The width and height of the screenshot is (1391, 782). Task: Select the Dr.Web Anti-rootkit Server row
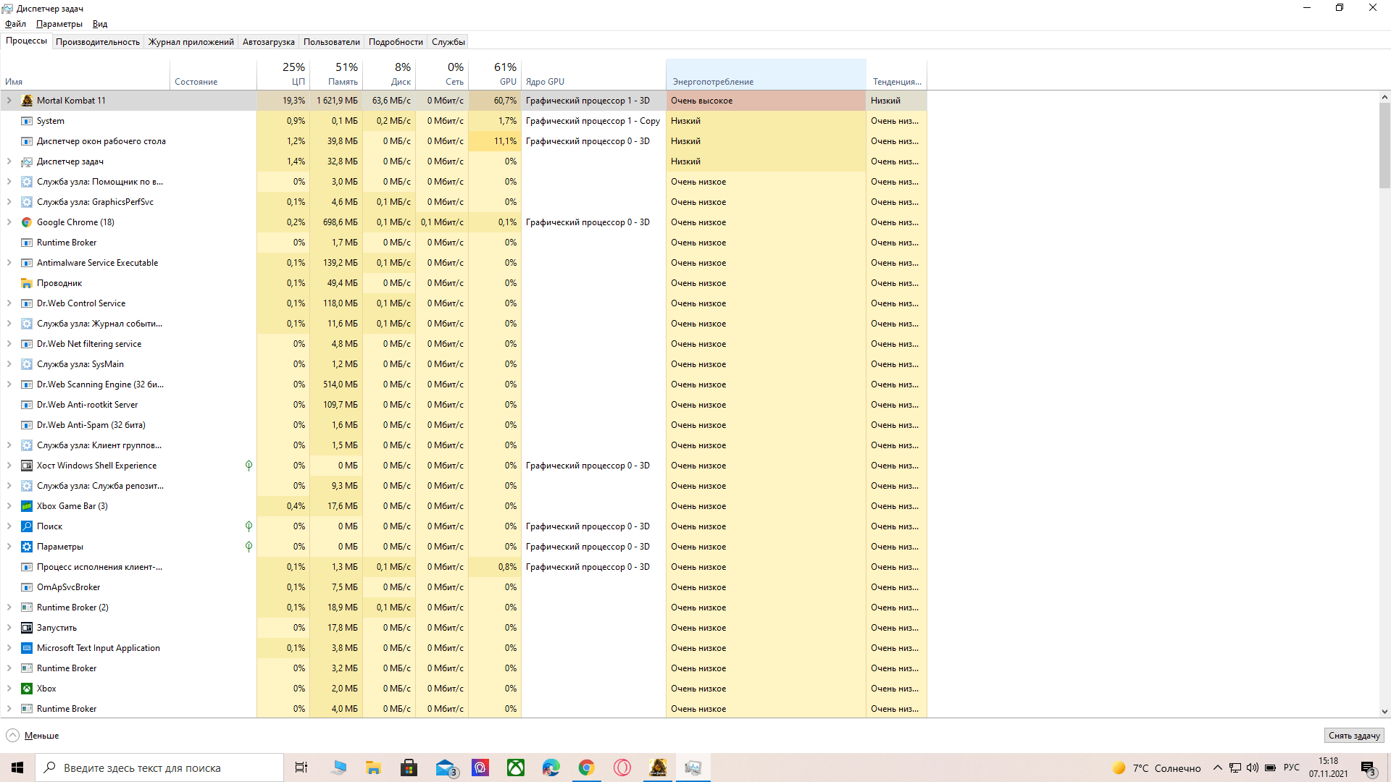point(464,405)
